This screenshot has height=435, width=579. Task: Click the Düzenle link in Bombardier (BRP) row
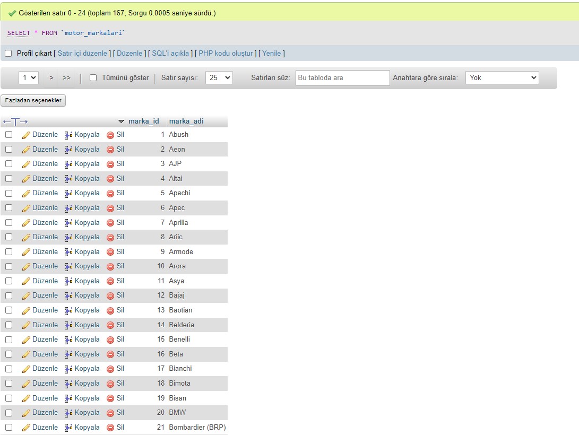tap(45, 428)
